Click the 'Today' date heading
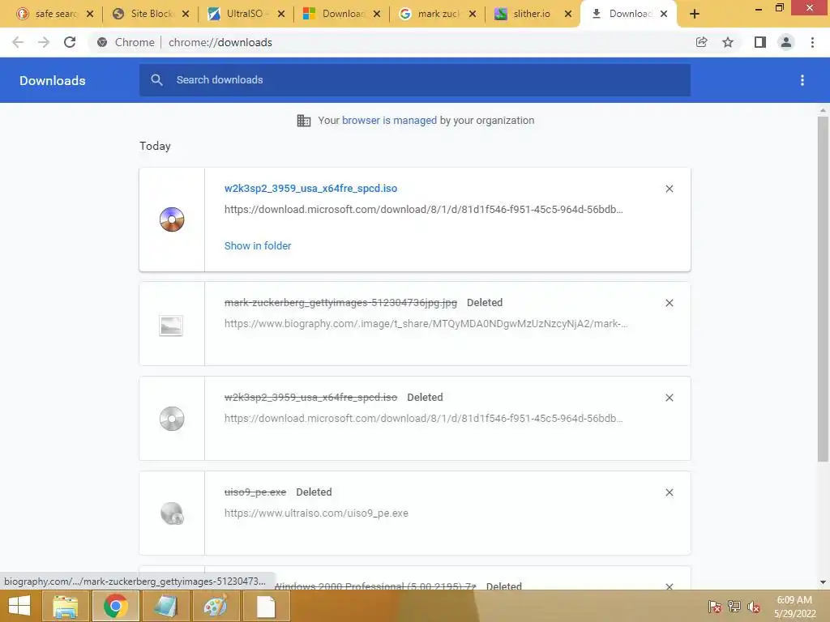The image size is (830, 622). 155,146
